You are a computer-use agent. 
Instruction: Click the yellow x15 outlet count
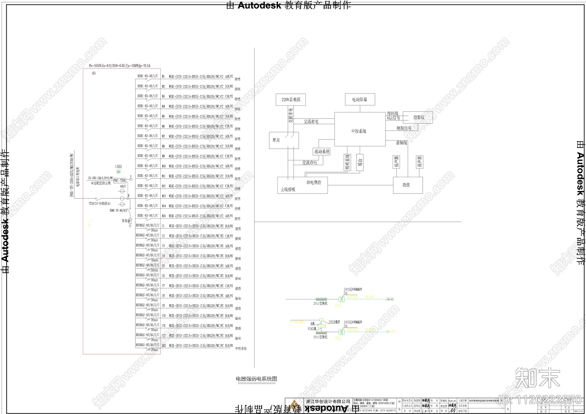[393, 332]
